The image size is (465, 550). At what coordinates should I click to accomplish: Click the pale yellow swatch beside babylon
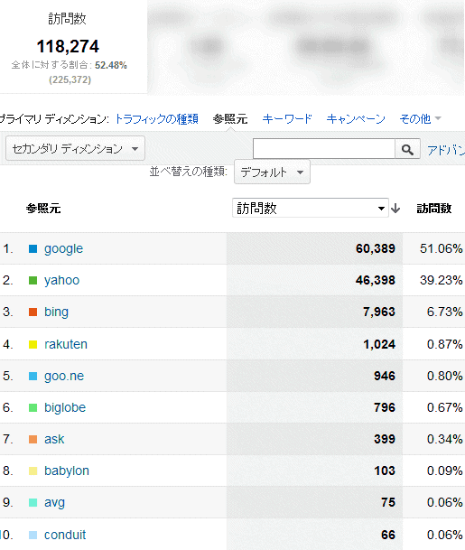coord(33,471)
